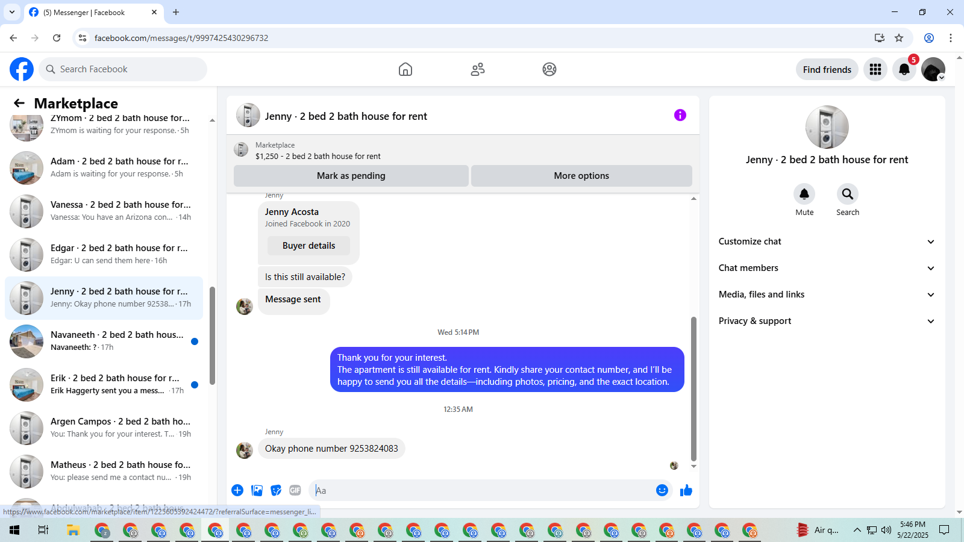Expand Customize chat section
Screen dimensions: 964x542
click(827, 241)
